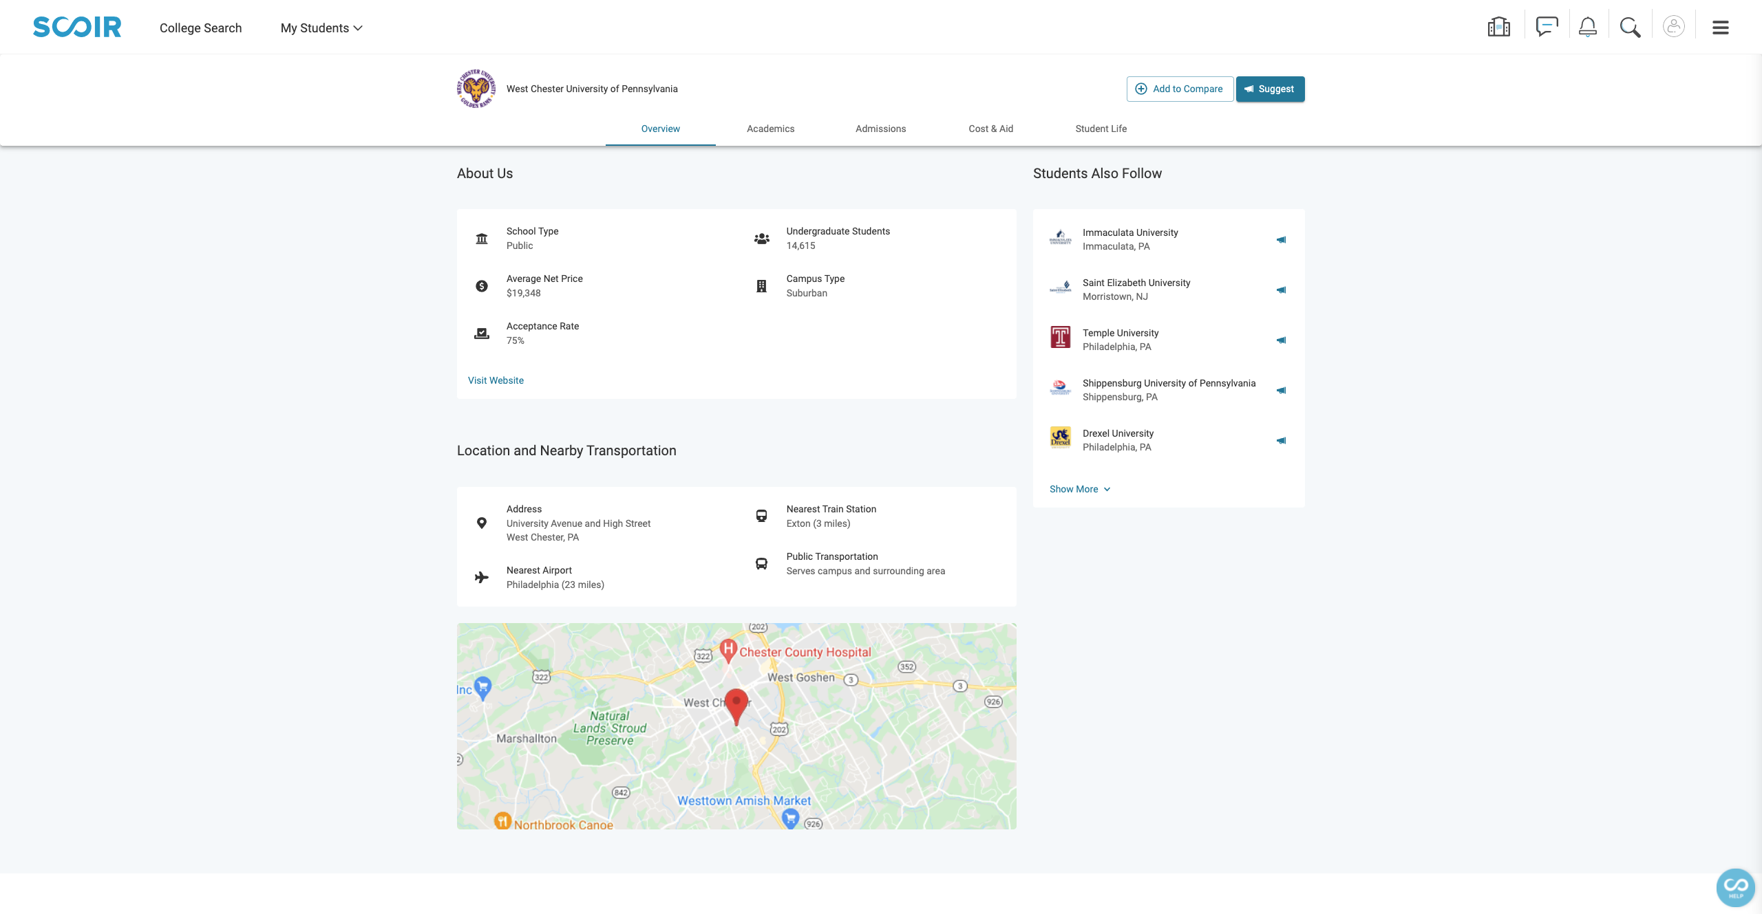The height and width of the screenshot is (914, 1762).
Task: Click the School Type institution icon
Action: 482,239
